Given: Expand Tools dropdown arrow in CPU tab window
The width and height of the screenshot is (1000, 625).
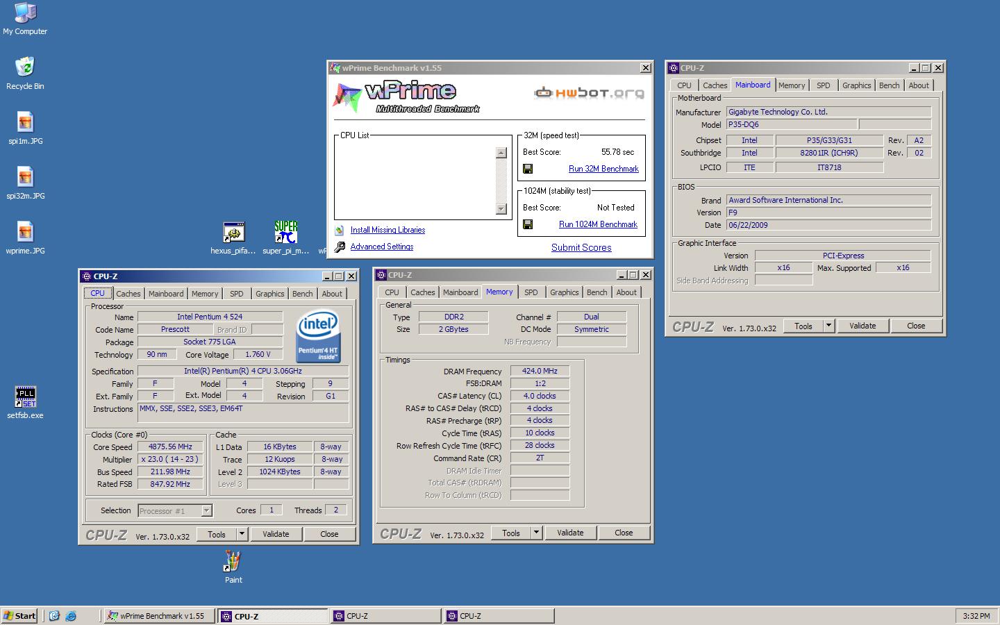Looking at the screenshot, I should point(242,534).
